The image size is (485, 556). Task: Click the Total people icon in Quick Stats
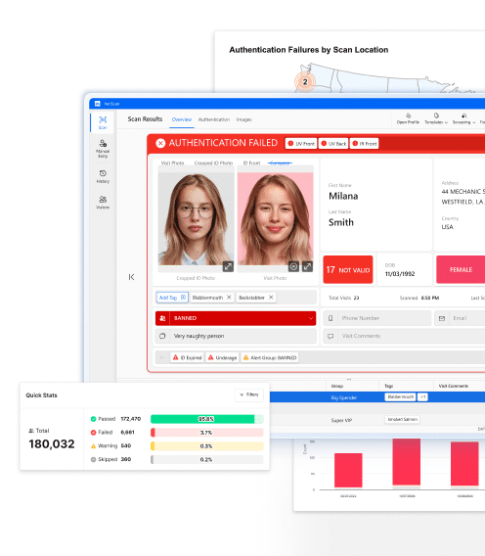click(x=31, y=431)
